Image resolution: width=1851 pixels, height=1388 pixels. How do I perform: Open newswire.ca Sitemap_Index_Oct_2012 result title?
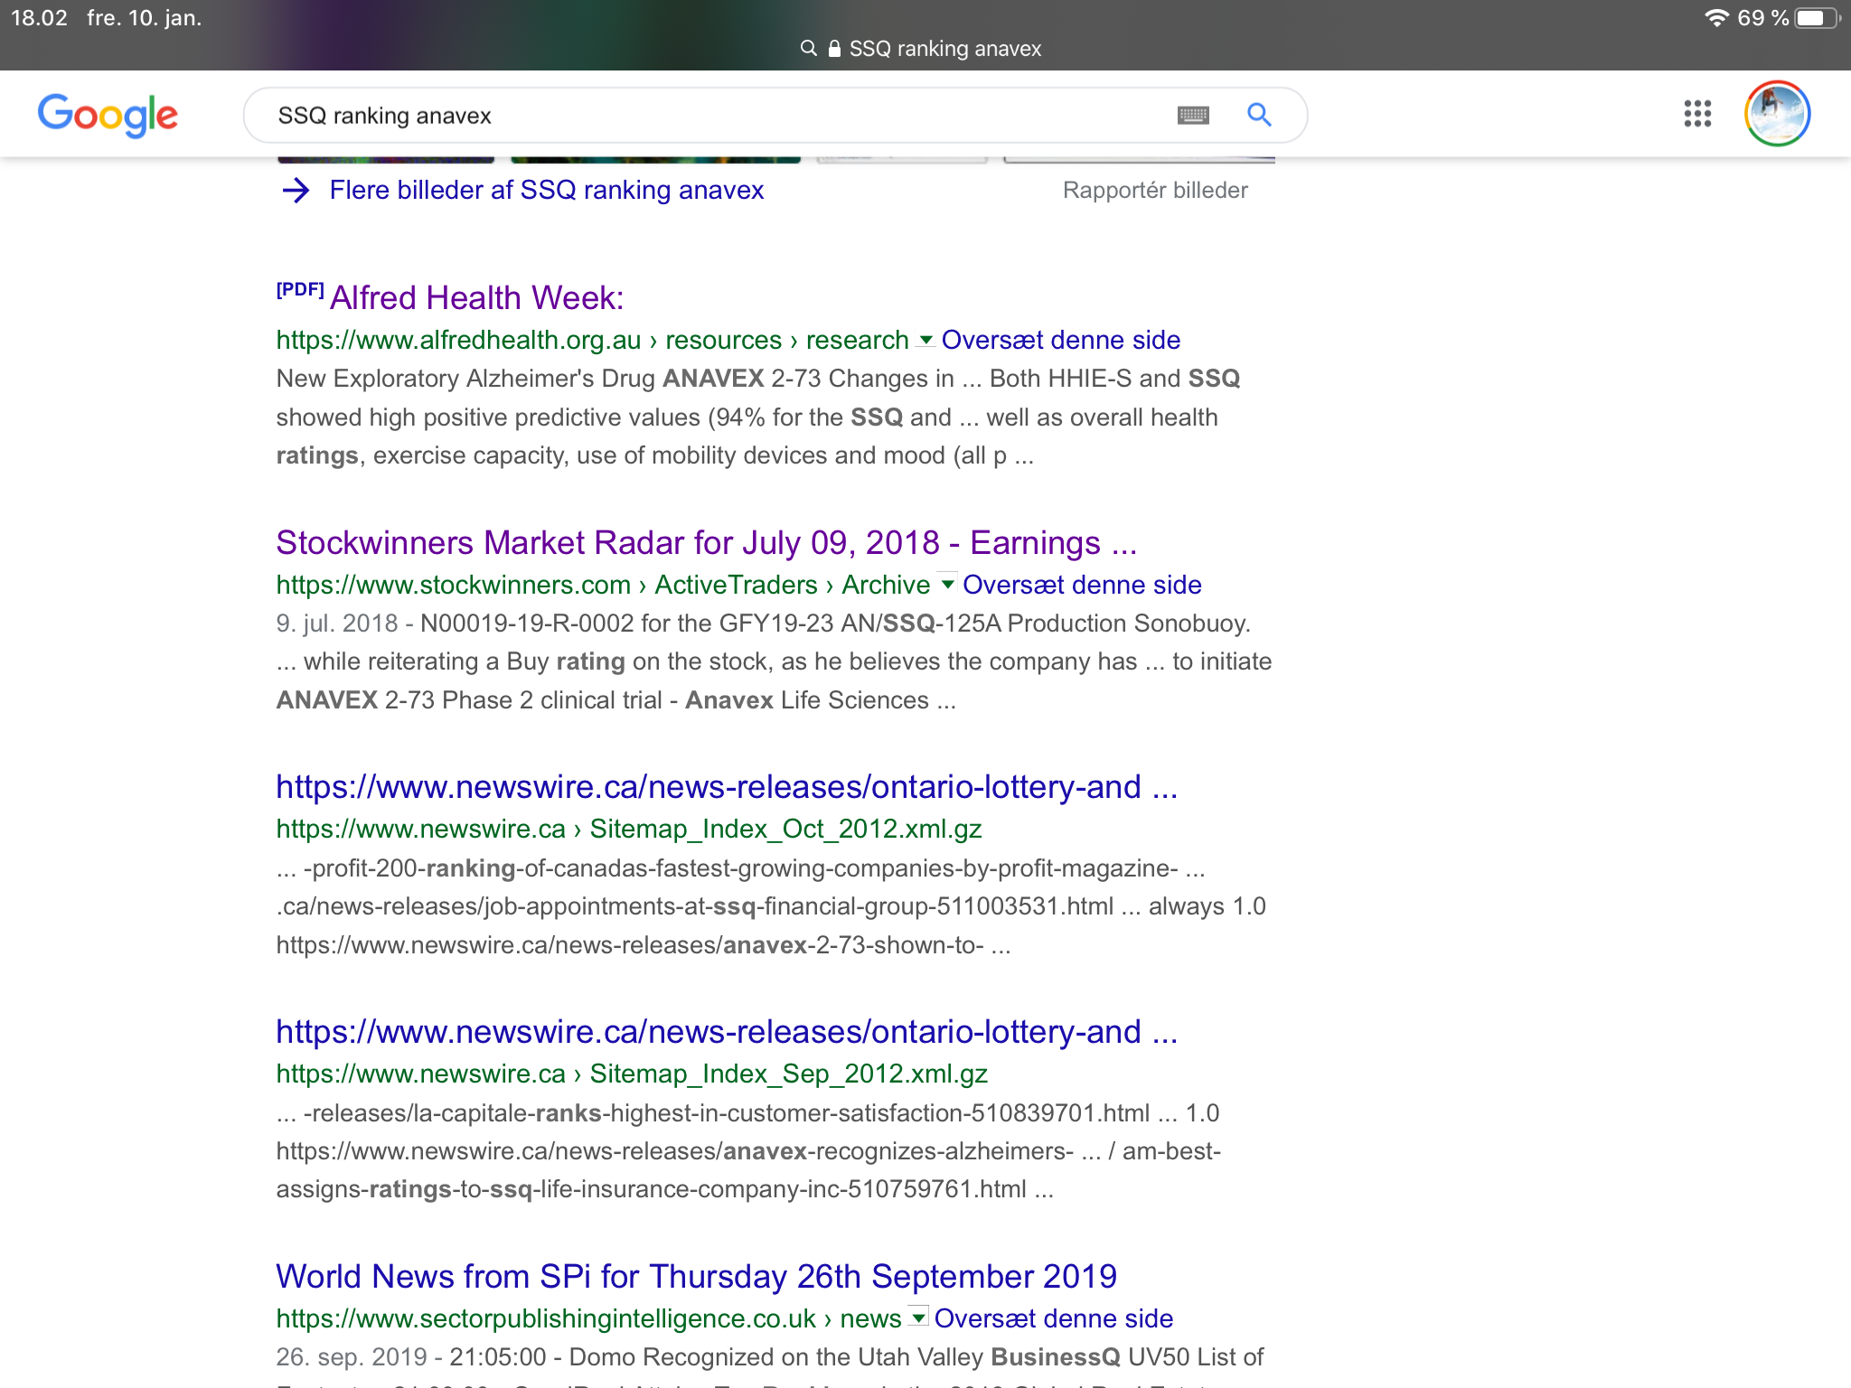[727, 787]
